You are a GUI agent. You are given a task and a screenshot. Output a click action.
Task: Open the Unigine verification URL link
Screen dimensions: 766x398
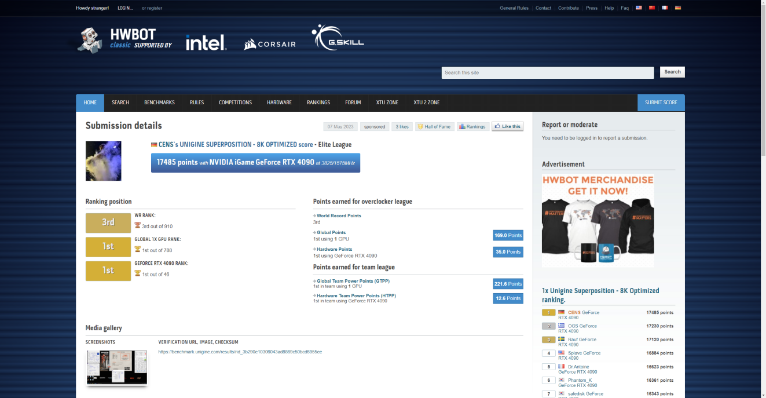(240, 352)
